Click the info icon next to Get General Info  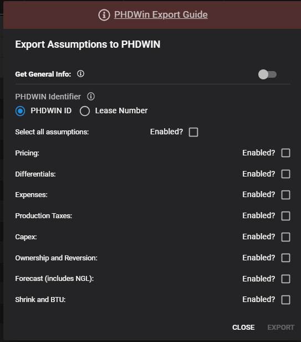click(80, 74)
